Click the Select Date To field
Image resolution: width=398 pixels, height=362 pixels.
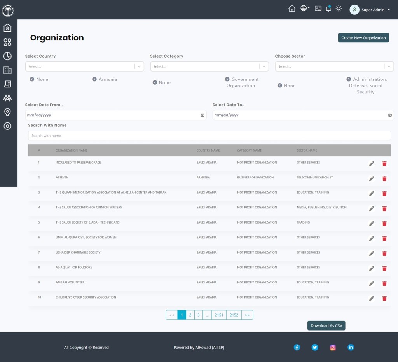point(303,115)
